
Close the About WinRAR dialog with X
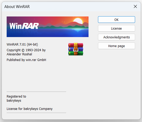(x=135, y=6)
